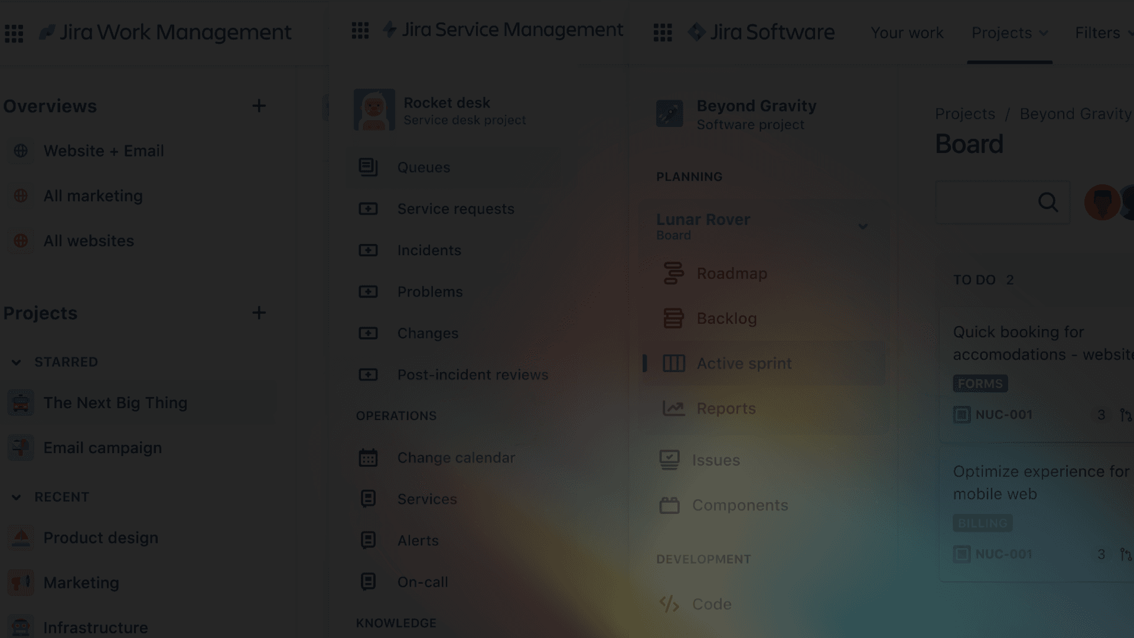Image resolution: width=1134 pixels, height=638 pixels.
Task: Open the Alerts page
Action: (418, 541)
